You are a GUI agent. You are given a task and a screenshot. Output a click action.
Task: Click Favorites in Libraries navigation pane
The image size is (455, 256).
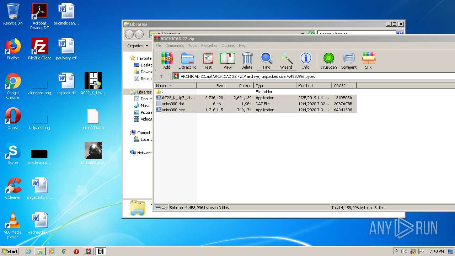coord(141,58)
